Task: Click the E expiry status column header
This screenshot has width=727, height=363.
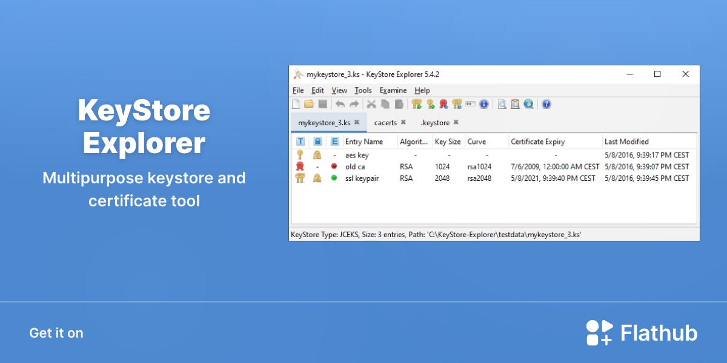Action: click(334, 142)
